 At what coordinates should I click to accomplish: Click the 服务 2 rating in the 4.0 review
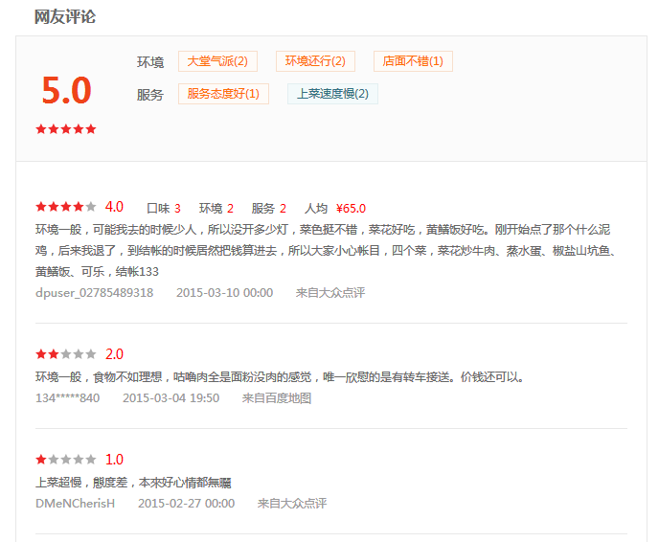[269, 209]
